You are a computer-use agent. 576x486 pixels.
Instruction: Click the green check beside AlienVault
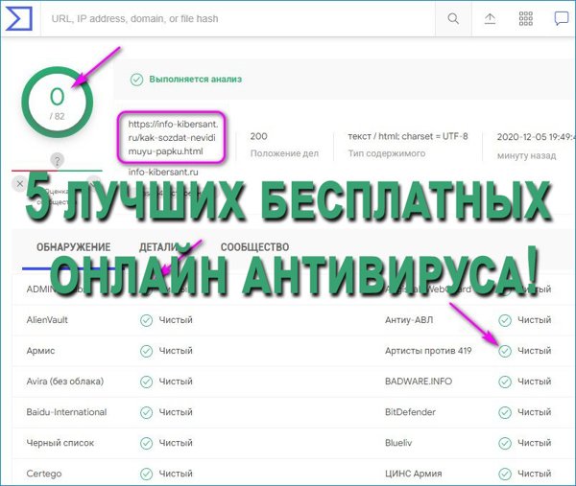click(147, 320)
